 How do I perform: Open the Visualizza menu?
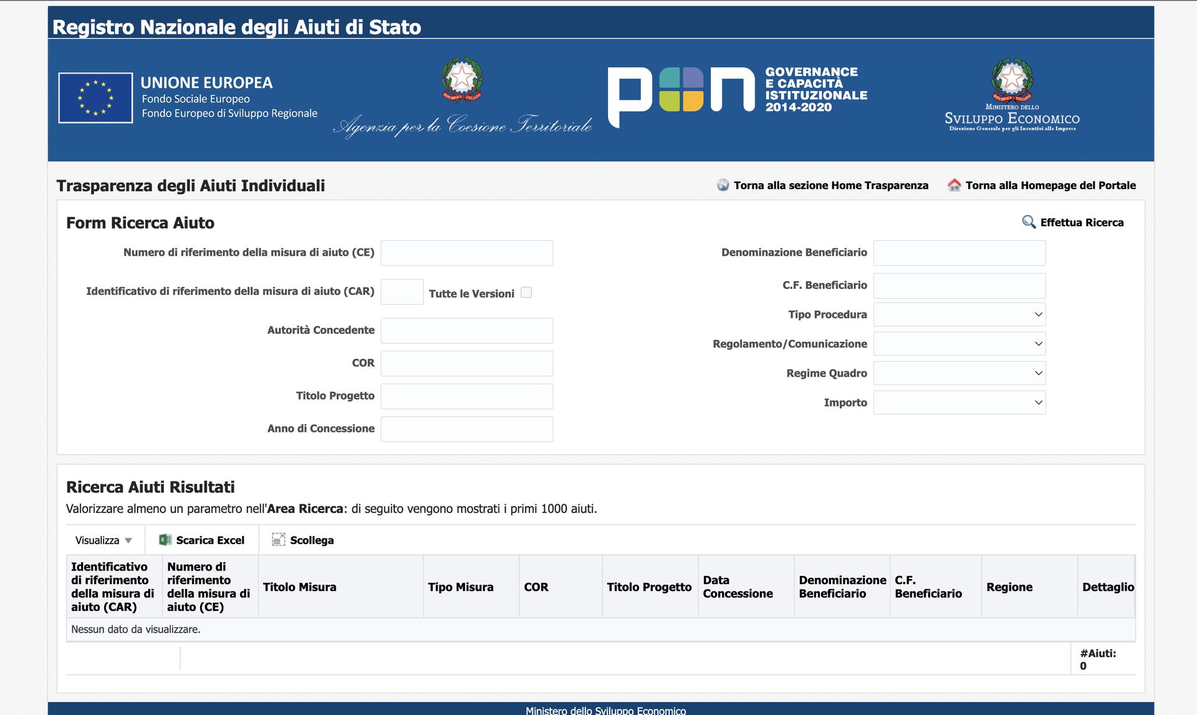pos(104,540)
